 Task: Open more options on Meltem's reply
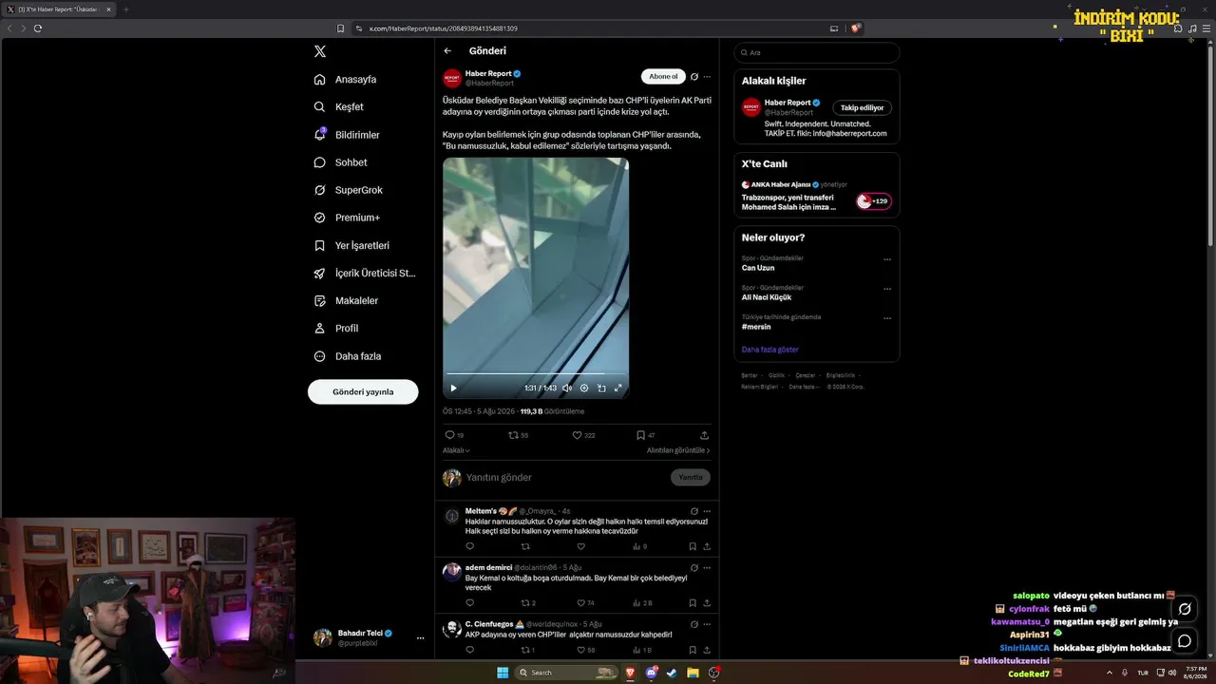click(707, 511)
